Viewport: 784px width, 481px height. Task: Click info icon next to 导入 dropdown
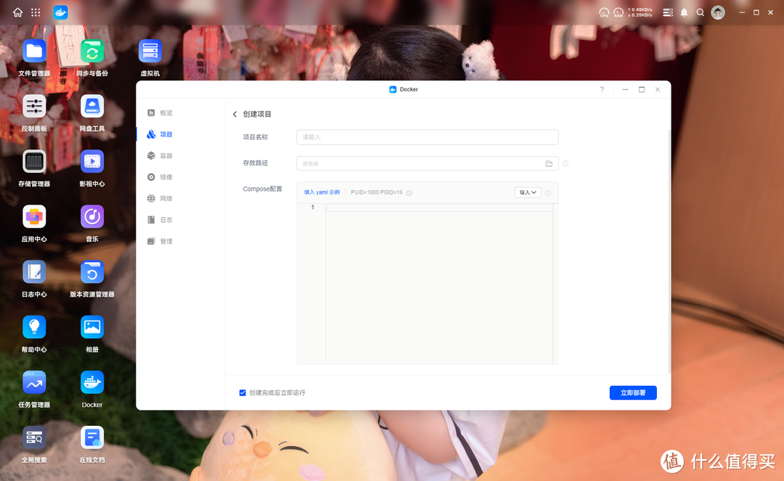[548, 193]
